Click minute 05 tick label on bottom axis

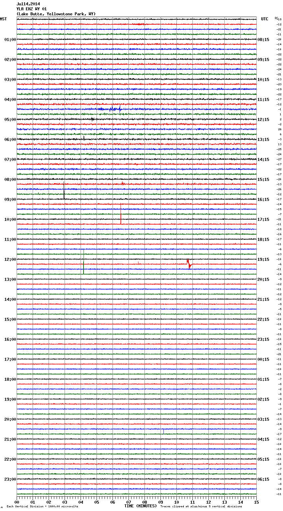(97, 502)
